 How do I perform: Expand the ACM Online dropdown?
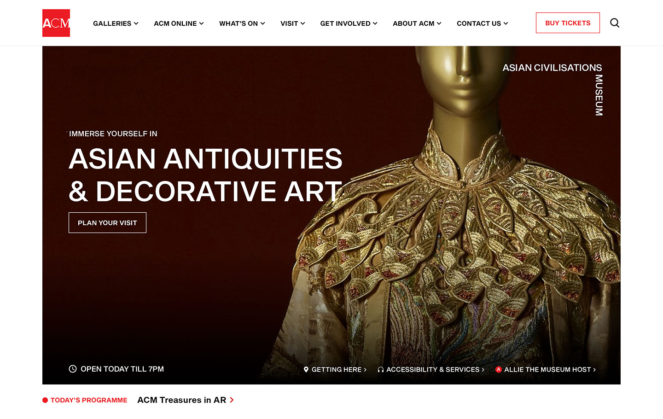pyautogui.click(x=179, y=23)
